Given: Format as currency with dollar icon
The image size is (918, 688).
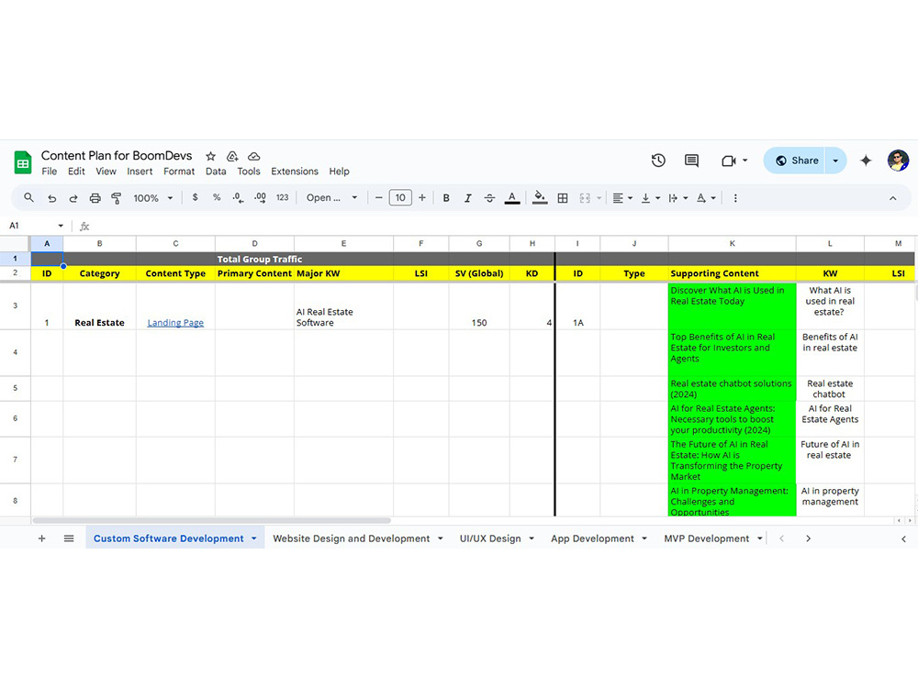Looking at the screenshot, I should 195,198.
